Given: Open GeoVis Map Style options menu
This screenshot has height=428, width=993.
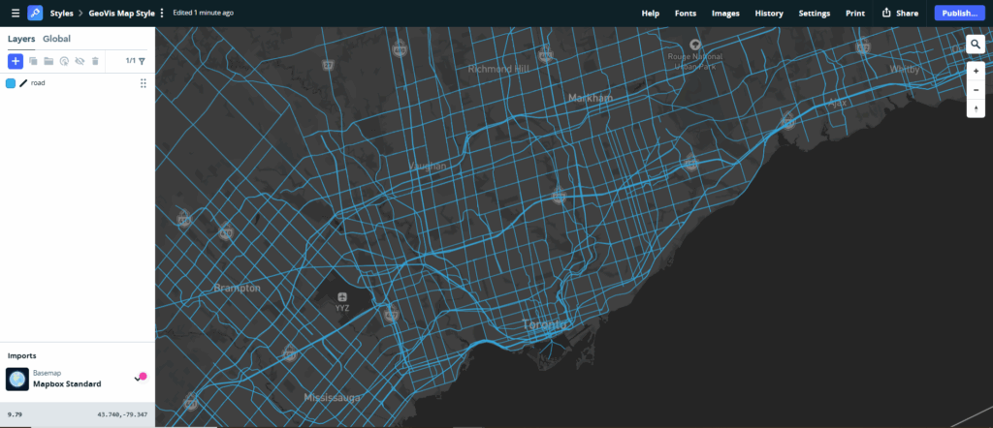Looking at the screenshot, I should click(162, 14).
